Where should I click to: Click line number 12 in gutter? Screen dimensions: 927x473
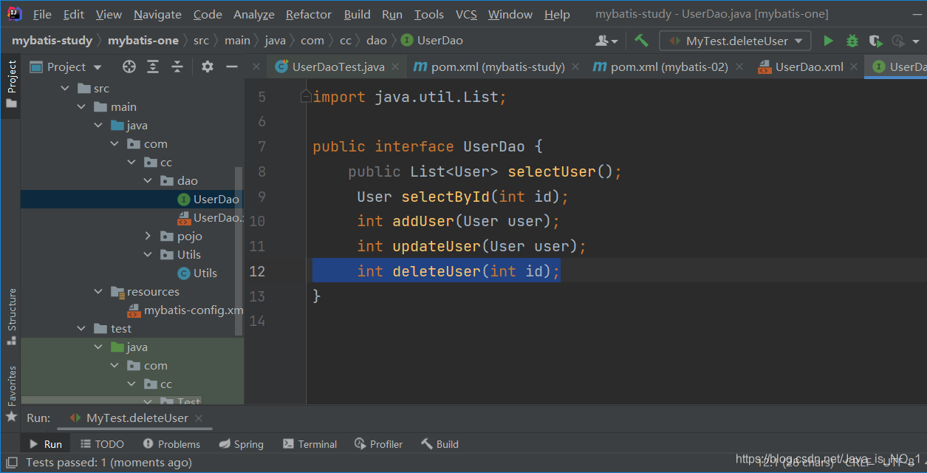pos(256,271)
